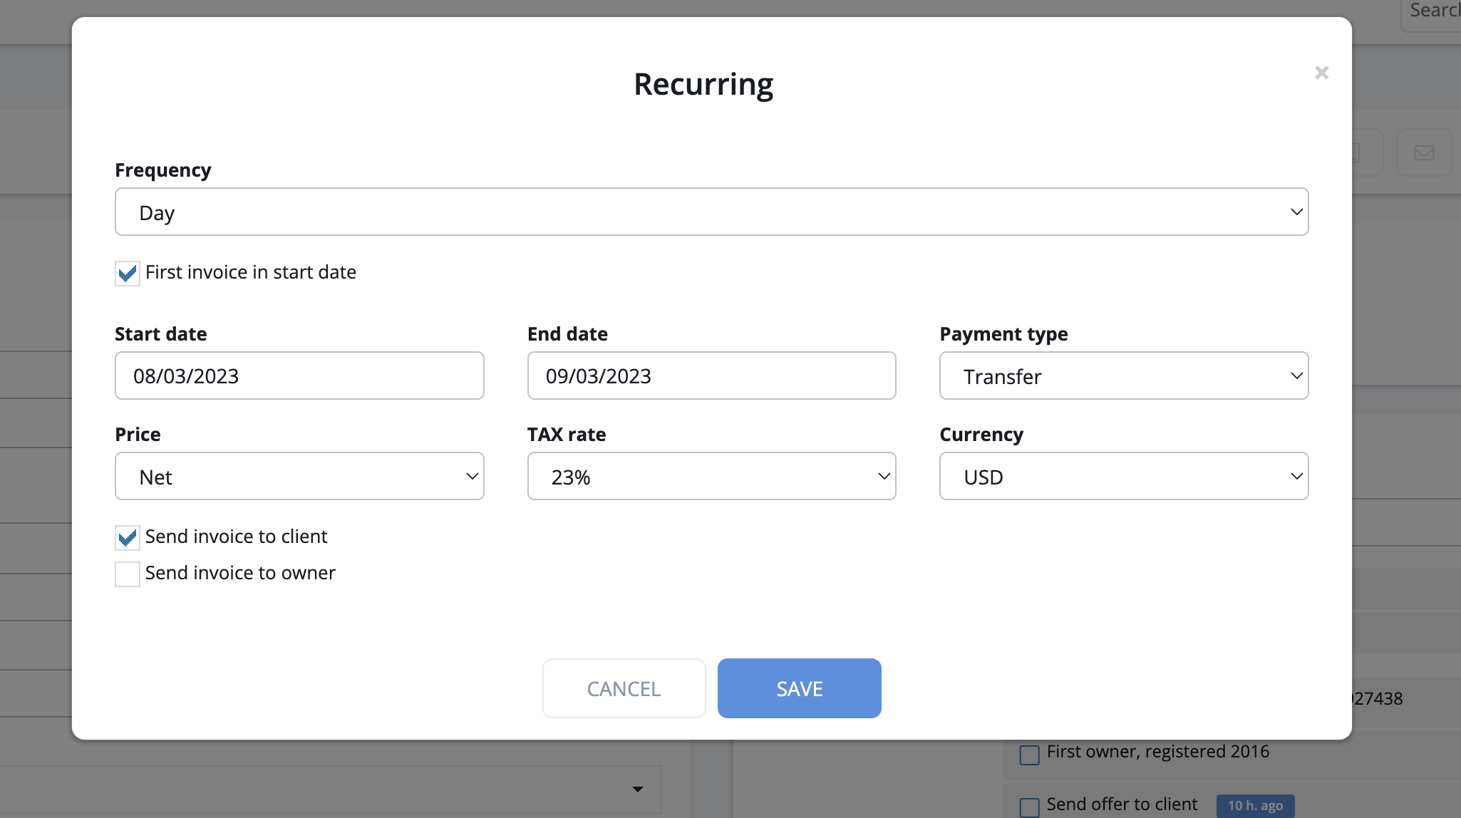
Task: Expand the Payment type dropdown
Action: (1123, 376)
